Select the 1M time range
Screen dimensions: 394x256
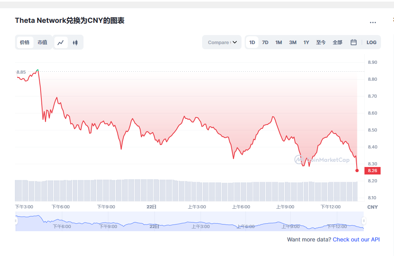point(279,42)
